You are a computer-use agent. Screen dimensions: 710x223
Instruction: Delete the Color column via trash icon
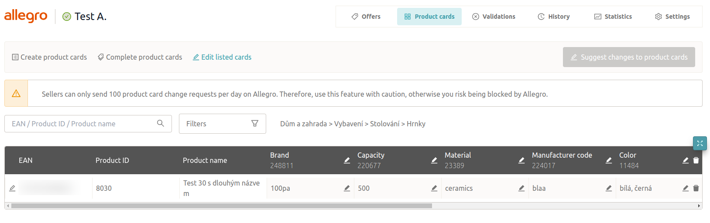coord(696,160)
